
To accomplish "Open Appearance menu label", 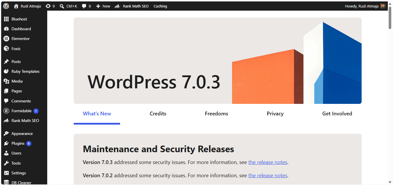I will point(22,133).
